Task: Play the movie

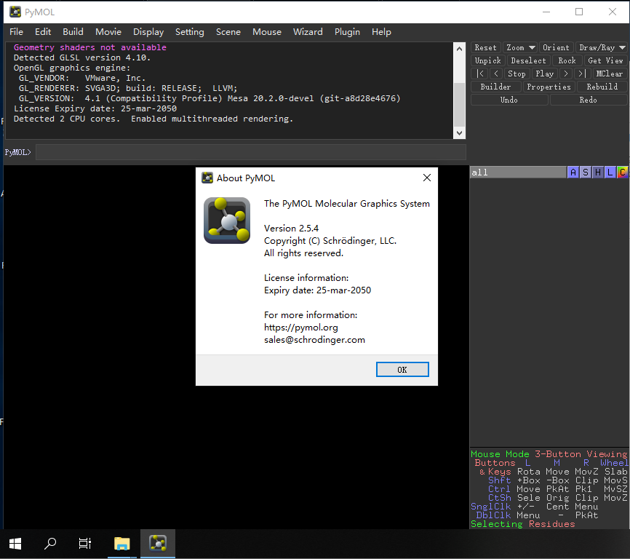Action: (x=545, y=74)
